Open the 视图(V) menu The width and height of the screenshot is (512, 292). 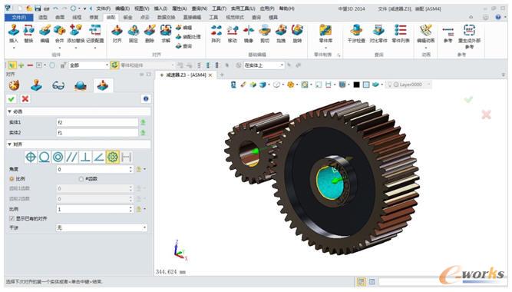[141, 8]
